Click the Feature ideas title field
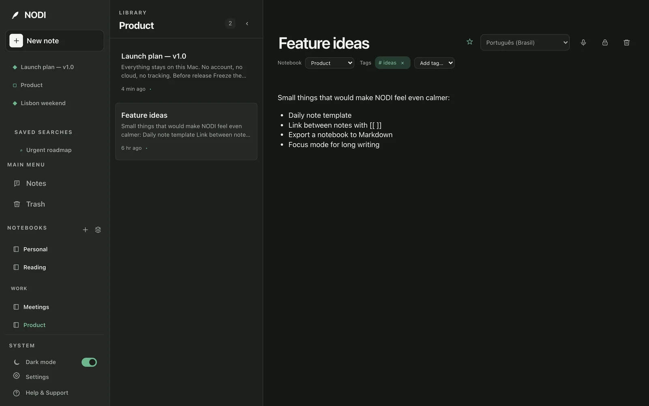This screenshot has height=406, width=649. coord(324,43)
